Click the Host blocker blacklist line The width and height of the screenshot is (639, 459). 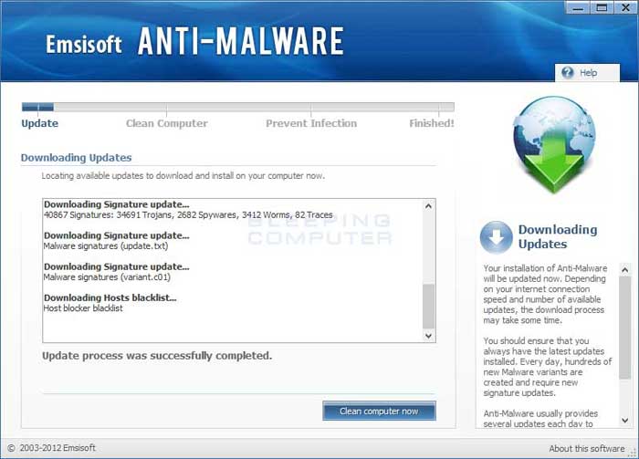[x=83, y=308]
